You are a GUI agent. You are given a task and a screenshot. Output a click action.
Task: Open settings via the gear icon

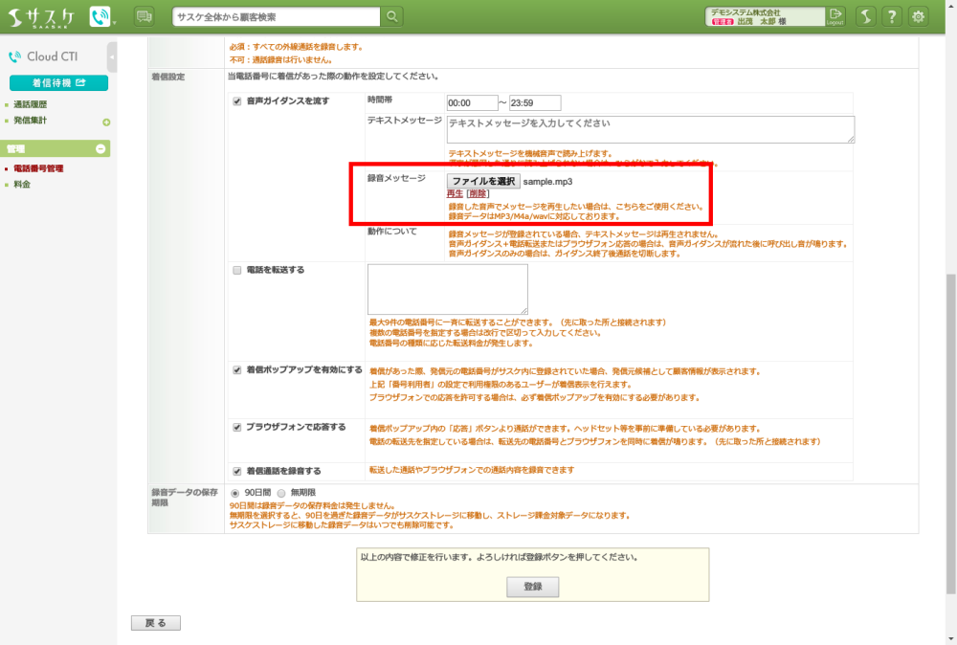point(919,16)
